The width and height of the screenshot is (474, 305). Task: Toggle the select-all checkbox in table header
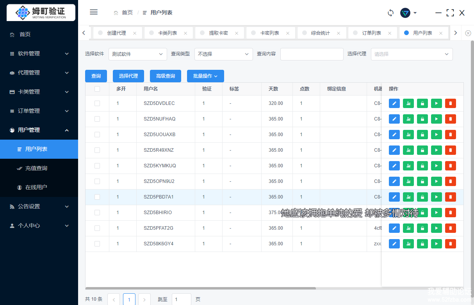pyautogui.click(x=97, y=89)
